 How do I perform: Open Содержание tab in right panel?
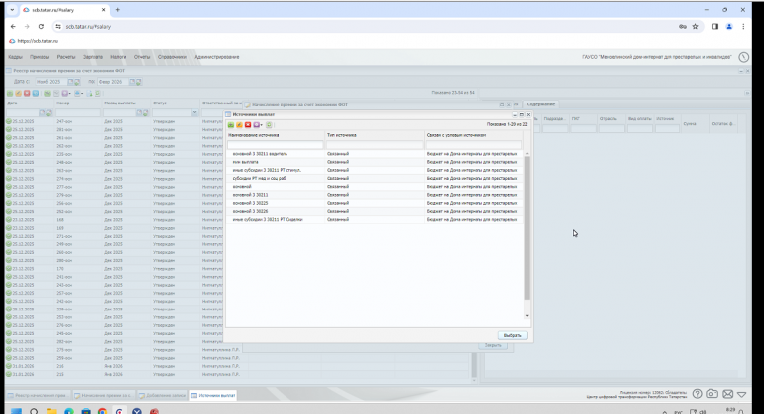point(540,104)
